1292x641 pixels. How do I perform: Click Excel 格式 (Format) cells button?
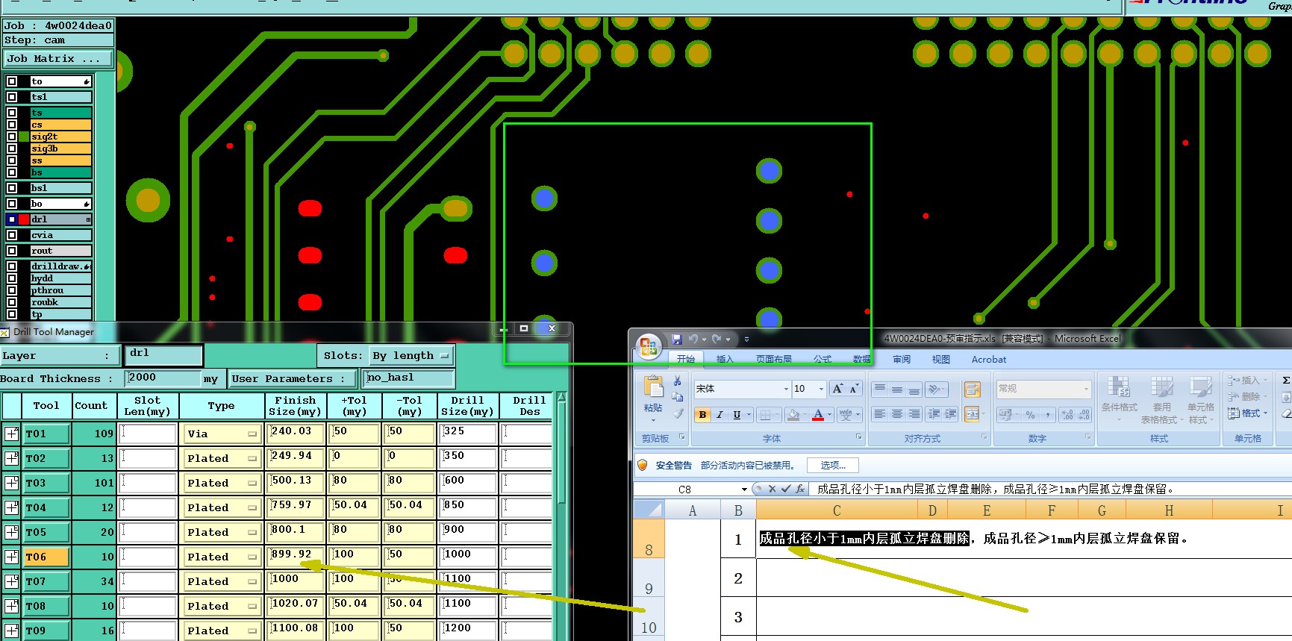click(1248, 413)
